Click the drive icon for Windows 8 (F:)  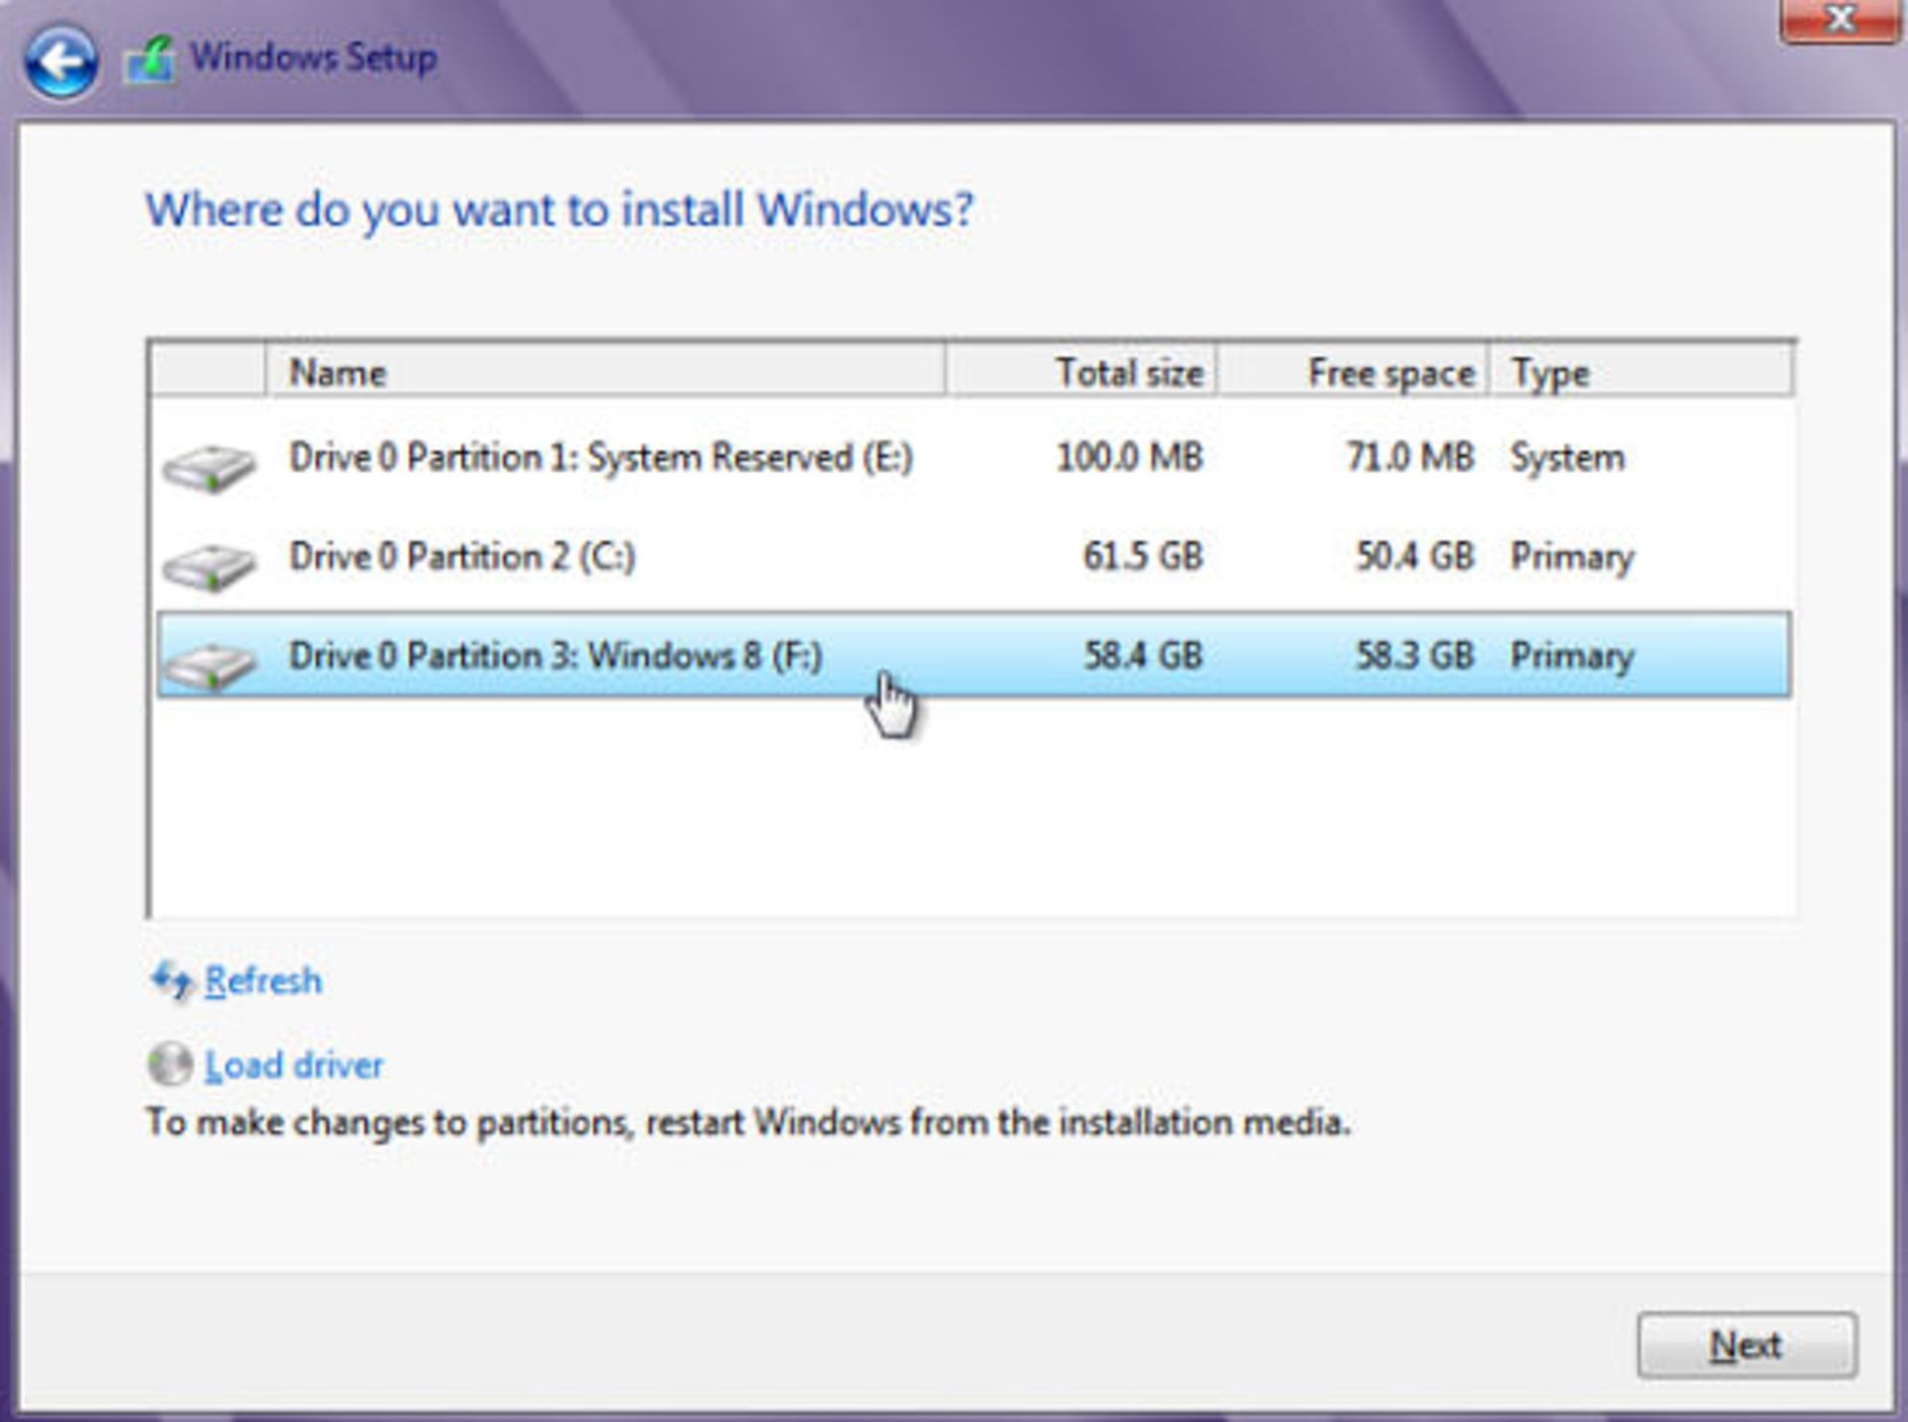(209, 664)
